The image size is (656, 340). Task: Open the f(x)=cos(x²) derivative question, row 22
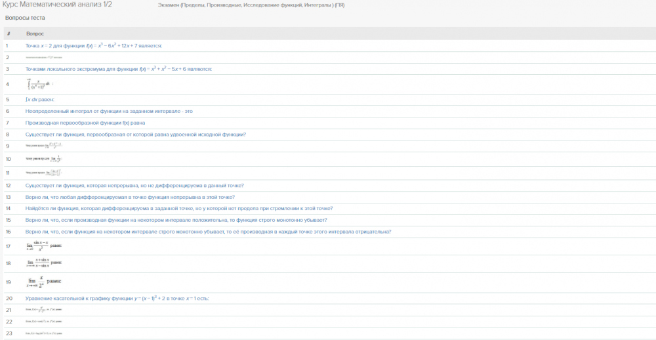(x=44, y=322)
